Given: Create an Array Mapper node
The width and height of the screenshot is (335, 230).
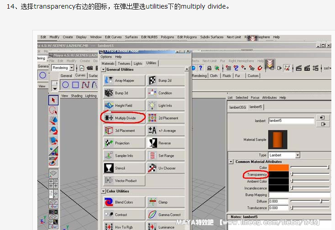Looking at the screenshot, I should (124, 81).
